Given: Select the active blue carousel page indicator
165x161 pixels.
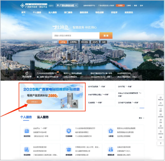Looking at the screenshot, I should [142, 108].
